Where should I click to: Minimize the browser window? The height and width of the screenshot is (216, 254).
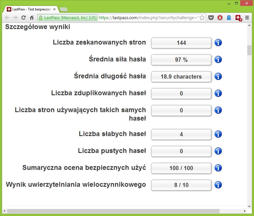pos(229,3)
